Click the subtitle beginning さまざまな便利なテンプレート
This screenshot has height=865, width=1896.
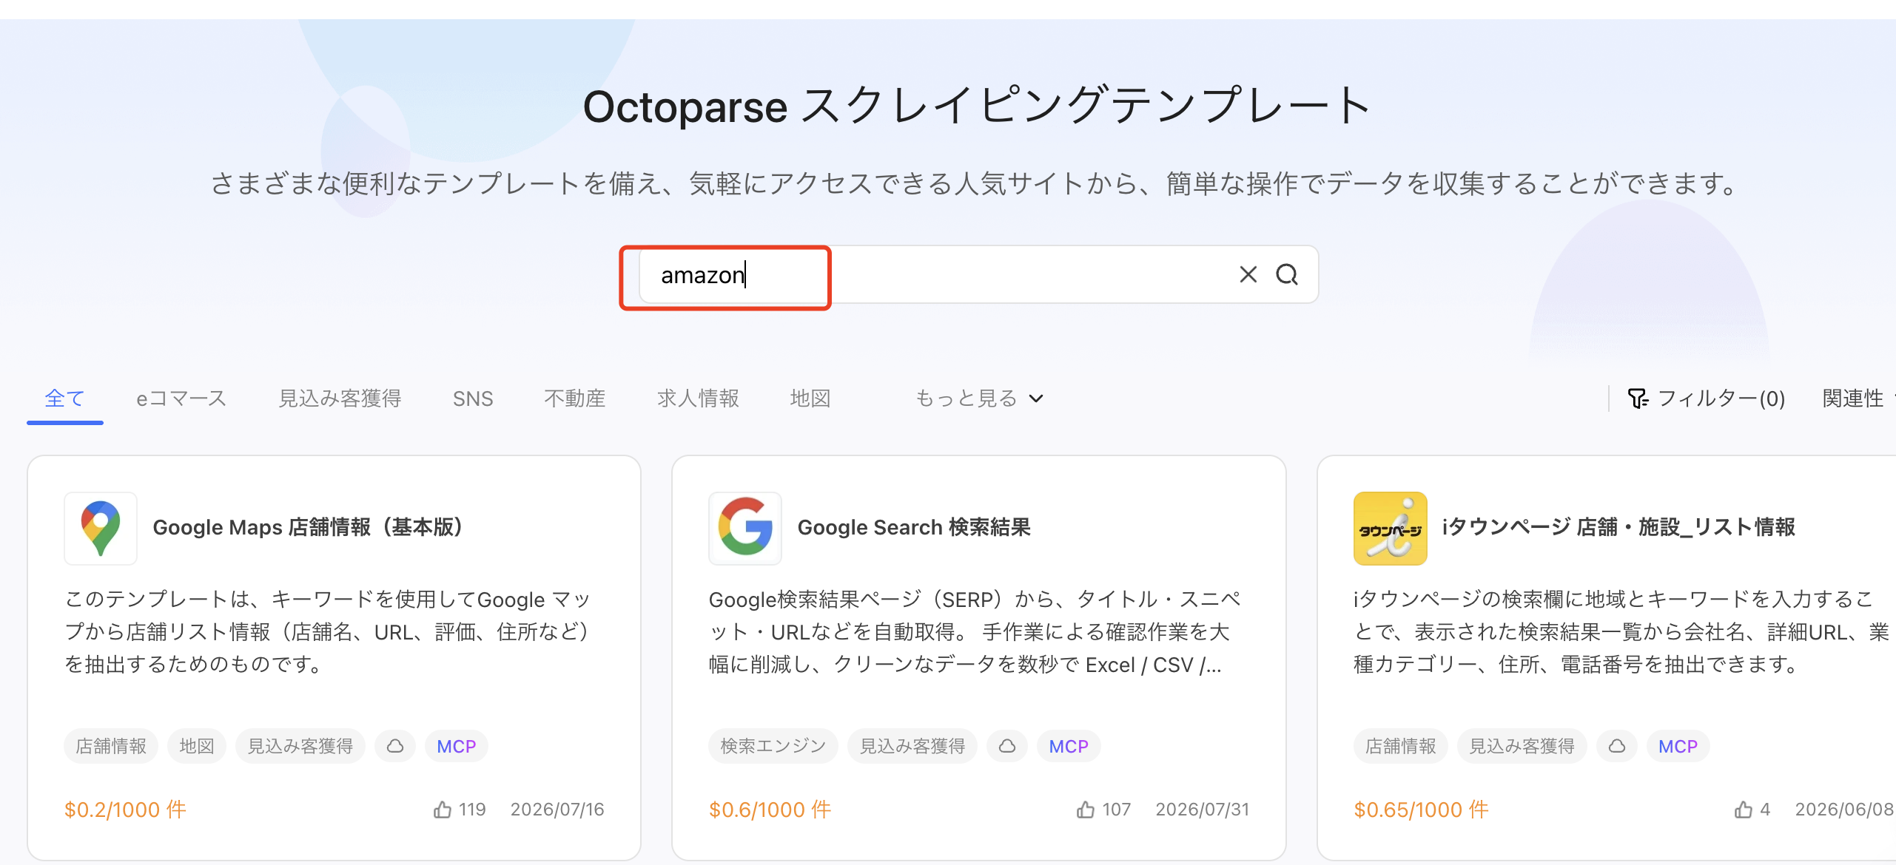pos(976,183)
